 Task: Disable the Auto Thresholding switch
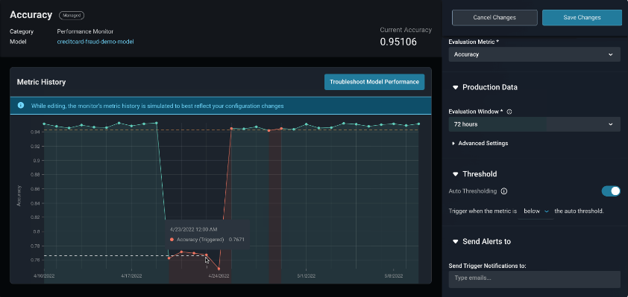click(611, 191)
